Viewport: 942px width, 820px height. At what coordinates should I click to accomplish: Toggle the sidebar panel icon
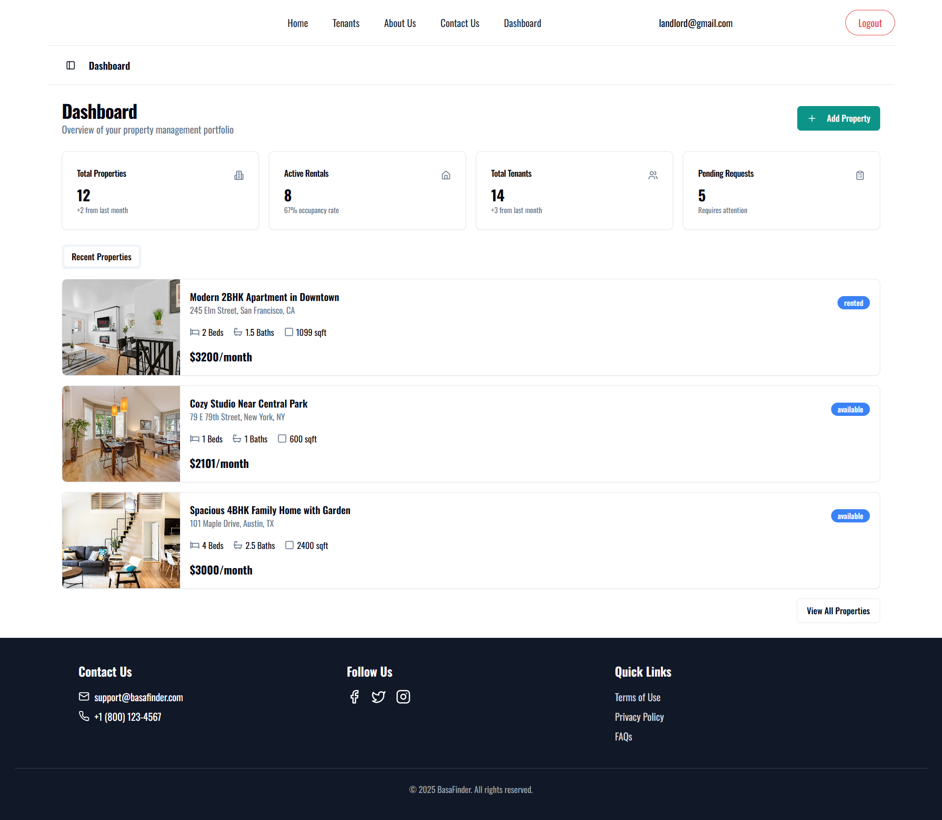click(x=71, y=65)
